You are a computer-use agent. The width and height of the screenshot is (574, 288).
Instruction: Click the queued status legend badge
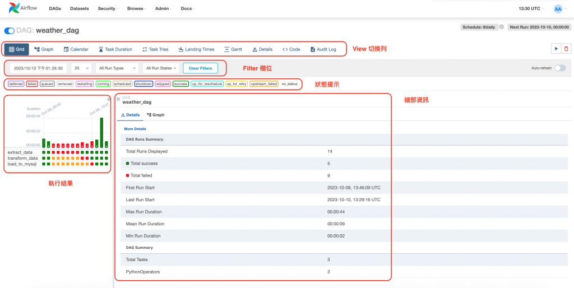[47, 84]
